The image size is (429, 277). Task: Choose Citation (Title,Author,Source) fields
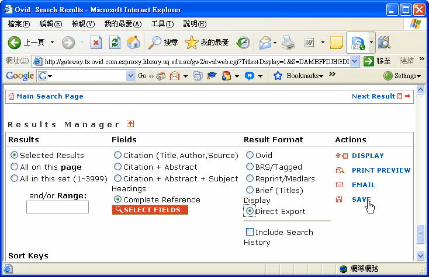pyautogui.click(x=117, y=155)
